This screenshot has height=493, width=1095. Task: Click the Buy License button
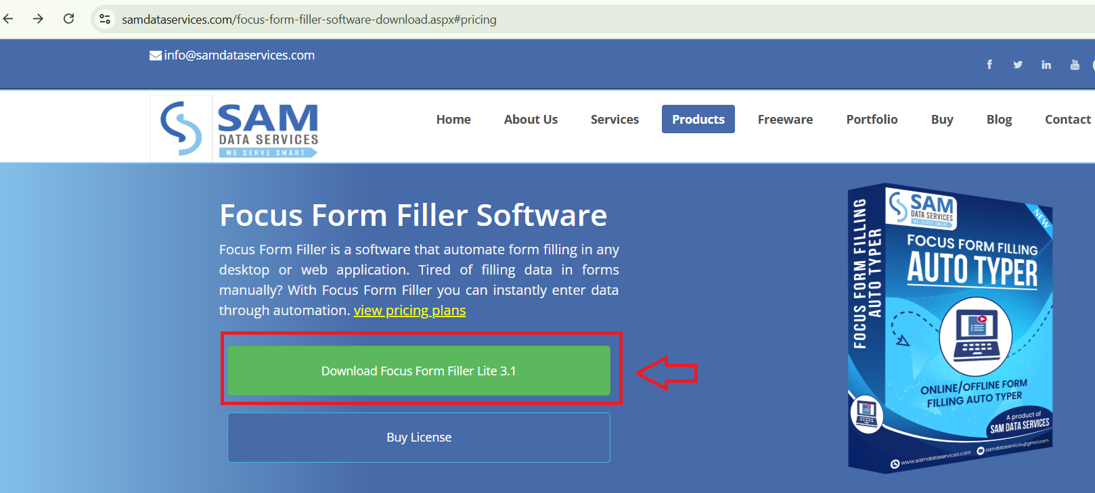click(x=419, y=438)
